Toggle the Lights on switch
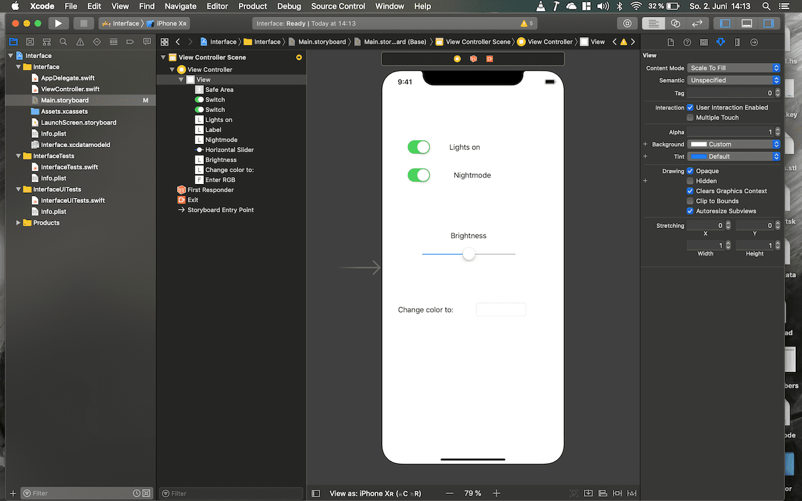Screen dimensions: 802x501 (419, 147)
